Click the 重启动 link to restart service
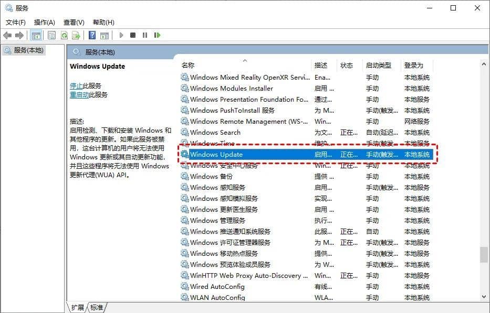The image size is (490, 313). (x=79, y=95)
